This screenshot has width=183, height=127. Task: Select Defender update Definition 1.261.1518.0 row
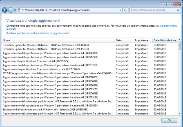(x=89, y=49)
